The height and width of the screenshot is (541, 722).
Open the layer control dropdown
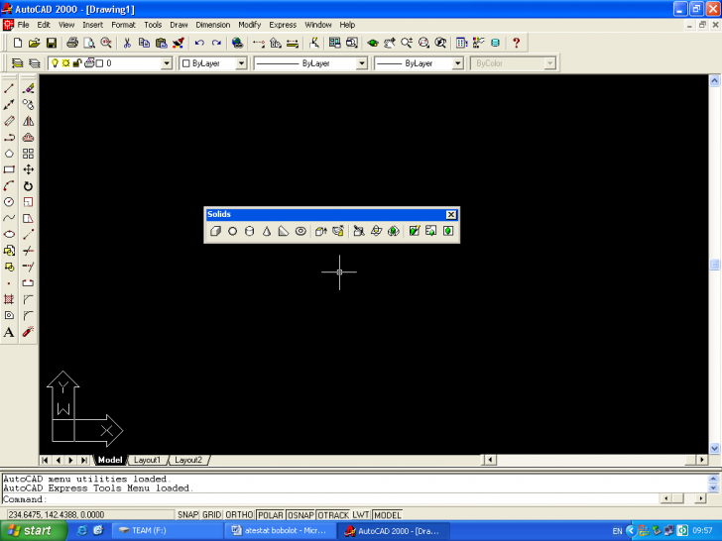point(167,63)
